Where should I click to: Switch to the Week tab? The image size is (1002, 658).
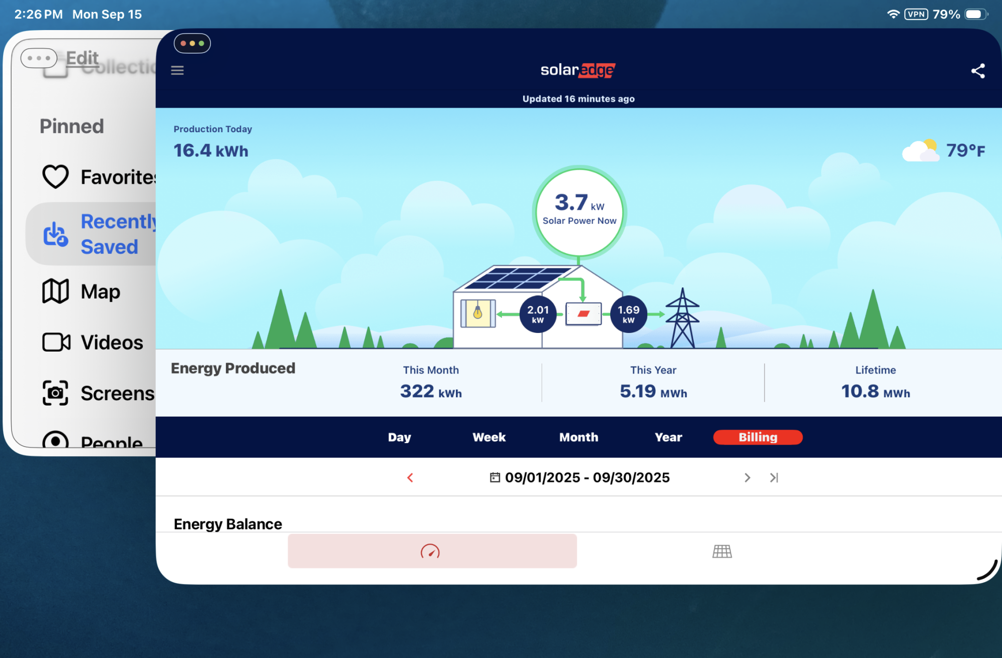(x=489, y=437)
